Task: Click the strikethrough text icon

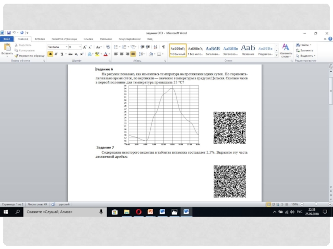Action: coord(70,54)
